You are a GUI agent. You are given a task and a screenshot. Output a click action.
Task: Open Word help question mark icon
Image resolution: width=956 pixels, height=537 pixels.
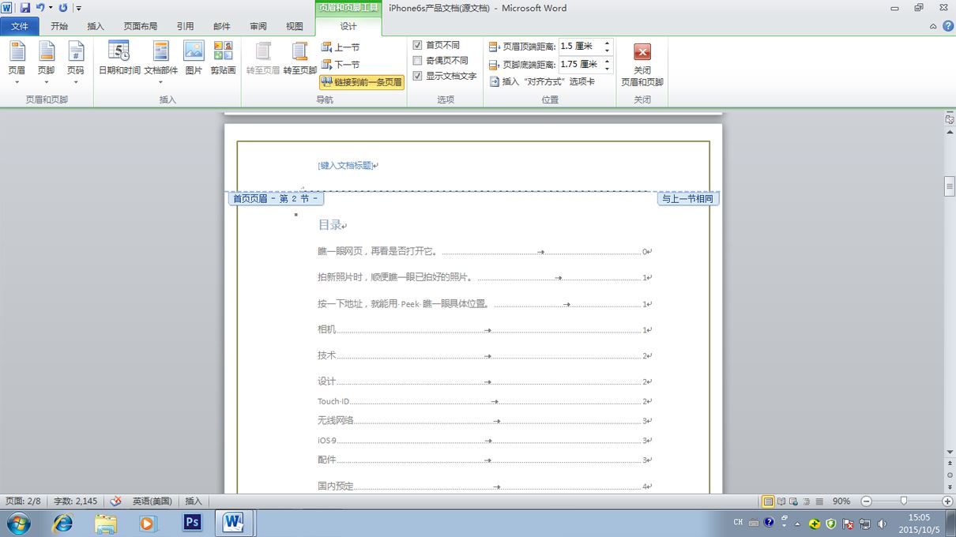[x=947, y=26]
